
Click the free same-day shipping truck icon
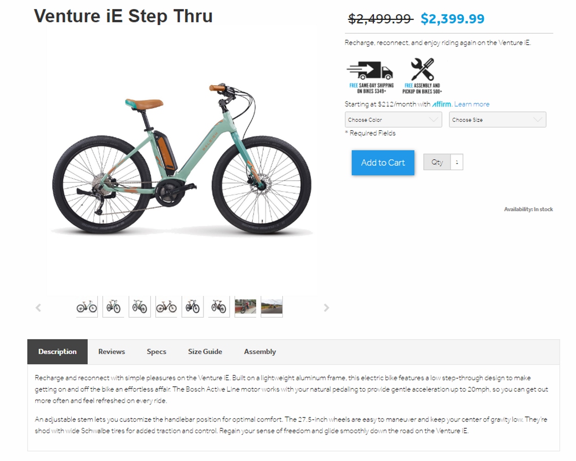(x=370, y=70)
